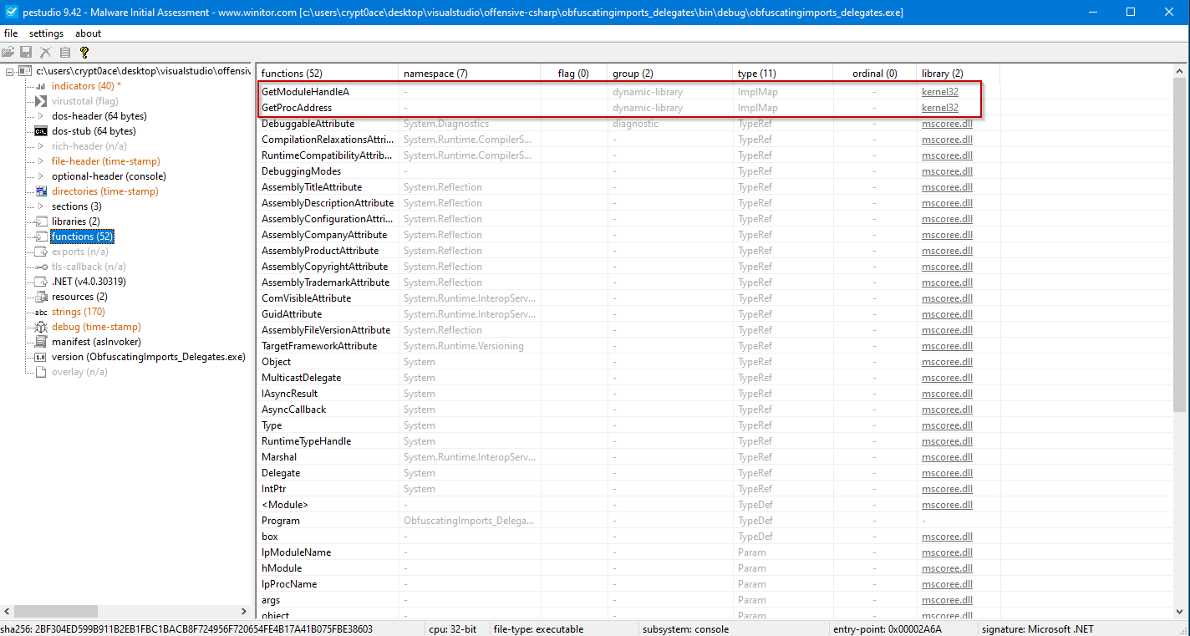This screenshot has width=1190, height=636.
Task: Open the about menu
Action: (88, 33)
